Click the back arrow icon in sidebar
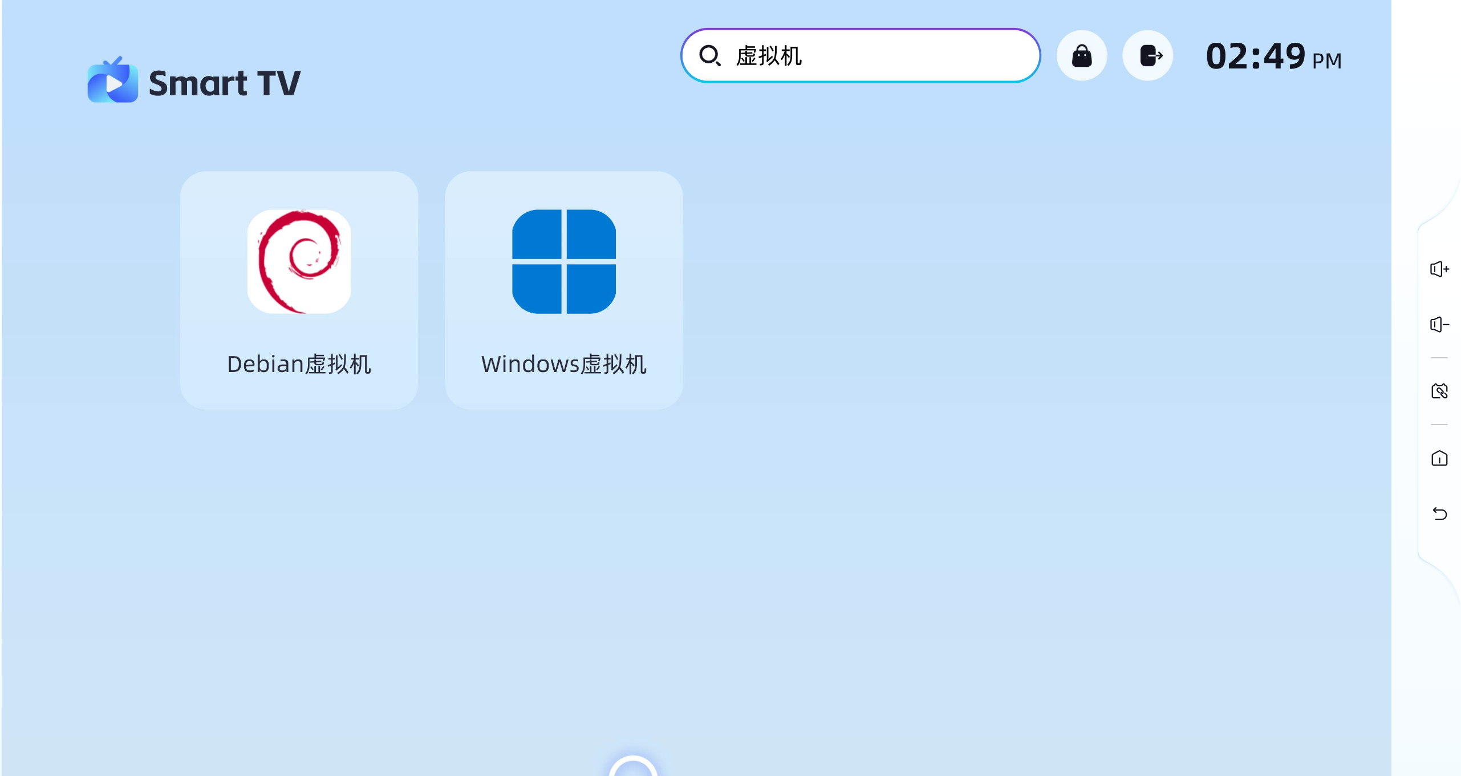 click(1439, 514)
